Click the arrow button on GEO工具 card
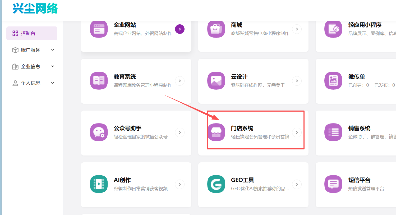 297,184
